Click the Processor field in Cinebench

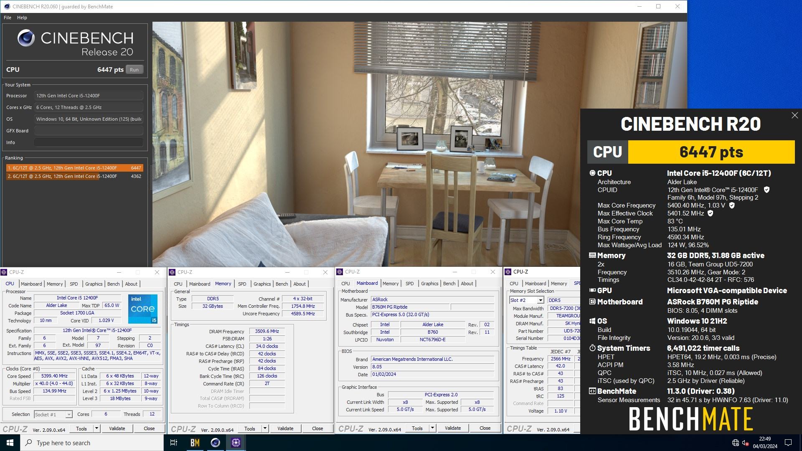click(89, 96)
